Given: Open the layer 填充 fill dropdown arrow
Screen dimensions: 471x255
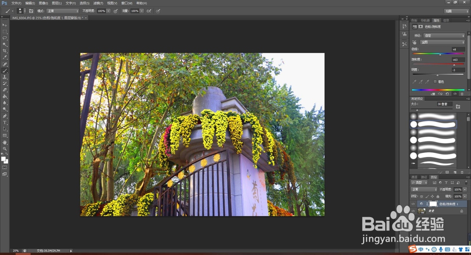Looking at the screenshot, I should click(465, 197).
